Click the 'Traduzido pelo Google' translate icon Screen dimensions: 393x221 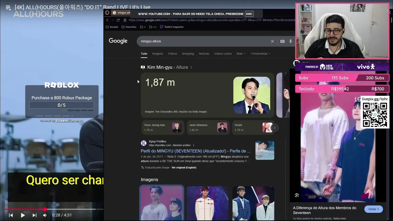pyautogui.click(x=142, y=168)
